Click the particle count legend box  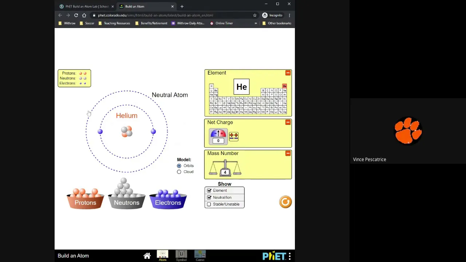[x=74, y=78]
